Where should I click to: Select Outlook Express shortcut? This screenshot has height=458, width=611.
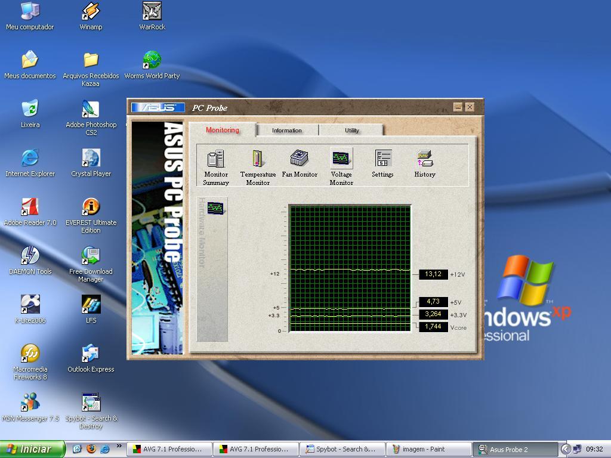pyautogui.click(x=91, y=358)
